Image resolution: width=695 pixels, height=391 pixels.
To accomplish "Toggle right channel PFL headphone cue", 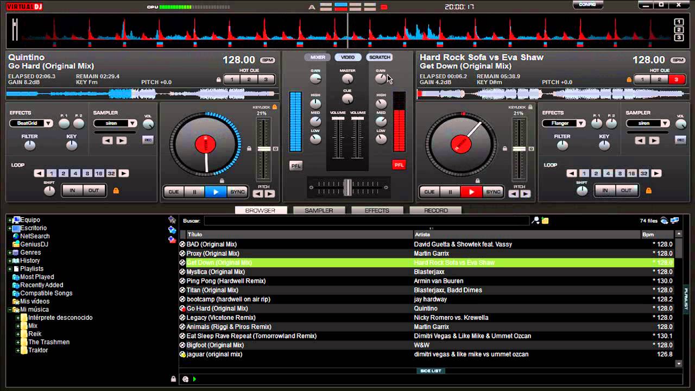I will 399,165.
